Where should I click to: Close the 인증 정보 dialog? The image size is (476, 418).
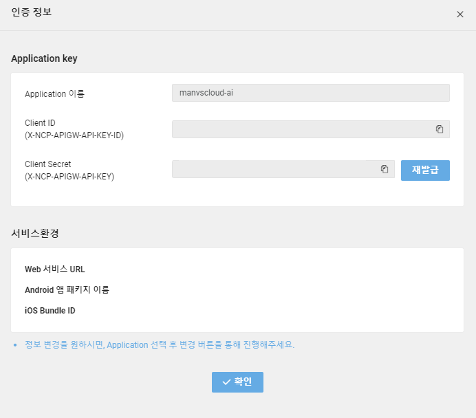click(x=460, y=14)
